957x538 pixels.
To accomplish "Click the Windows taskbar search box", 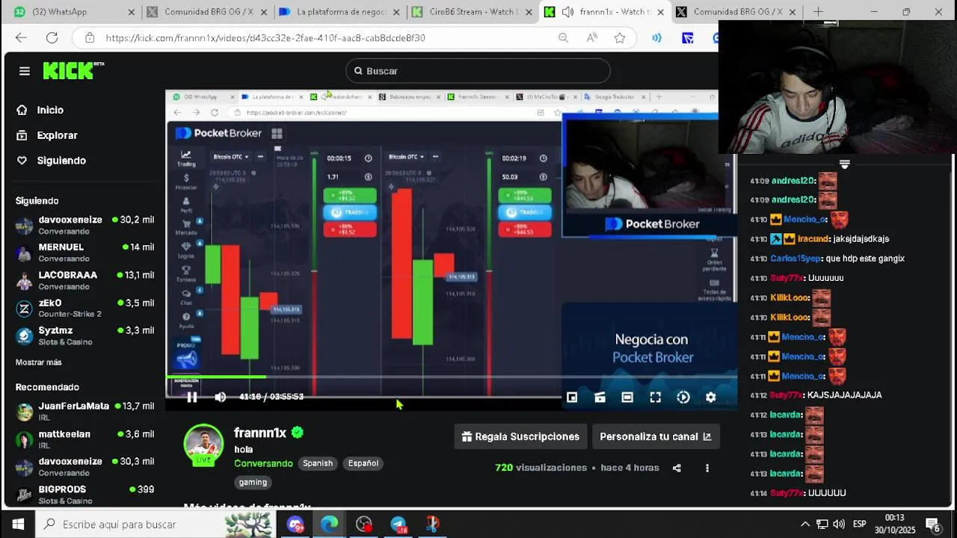I will click(x=156, y=524).
